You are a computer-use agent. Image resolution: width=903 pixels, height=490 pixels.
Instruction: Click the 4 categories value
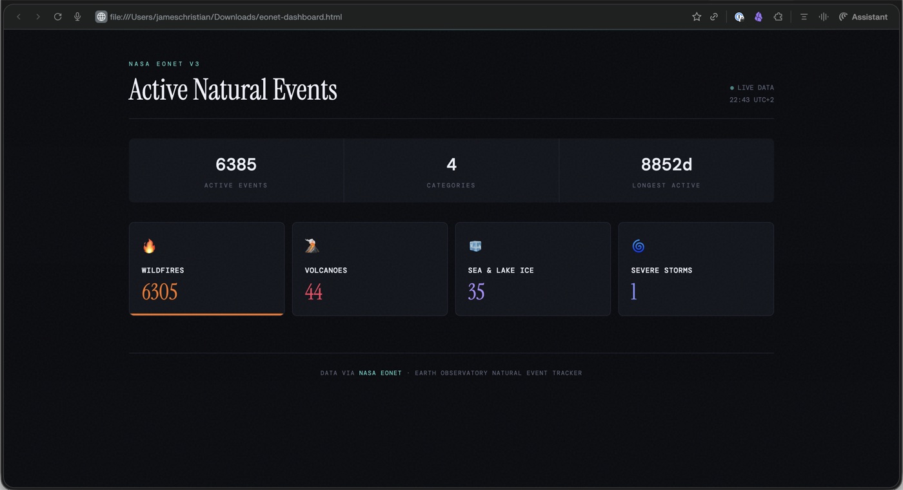click(x=451, y=165)
